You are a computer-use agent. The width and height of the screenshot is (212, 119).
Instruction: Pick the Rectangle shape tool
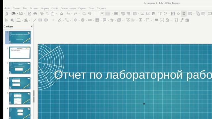(x=40, y=20)
